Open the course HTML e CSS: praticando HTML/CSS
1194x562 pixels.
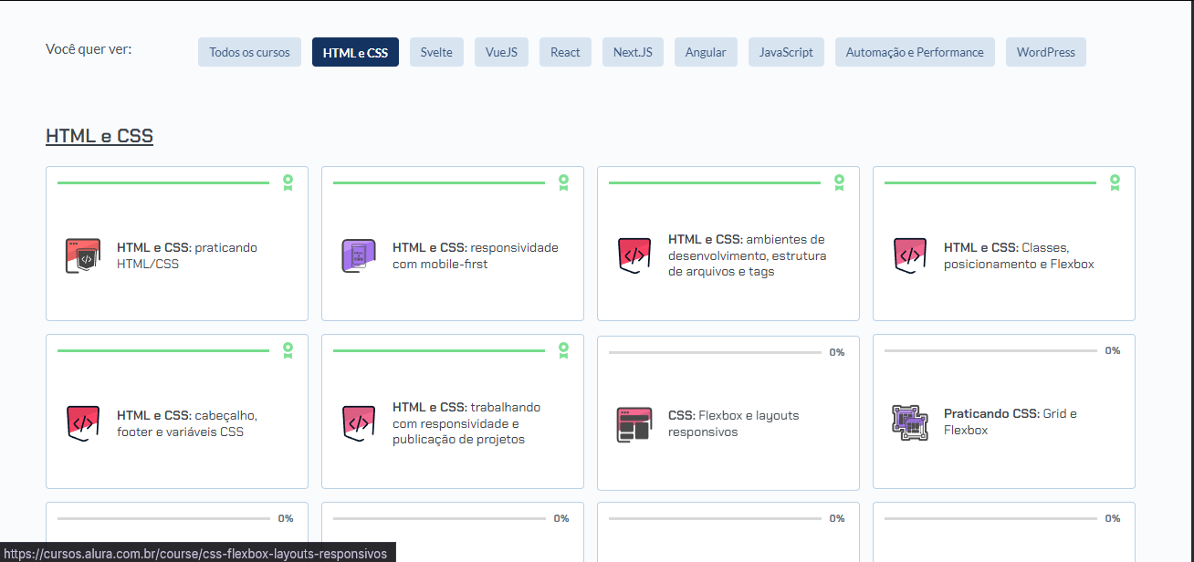[x=187, y=255]
